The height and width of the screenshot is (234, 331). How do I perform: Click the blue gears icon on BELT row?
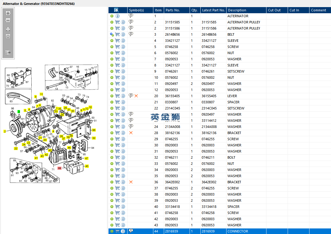(112, 34)
